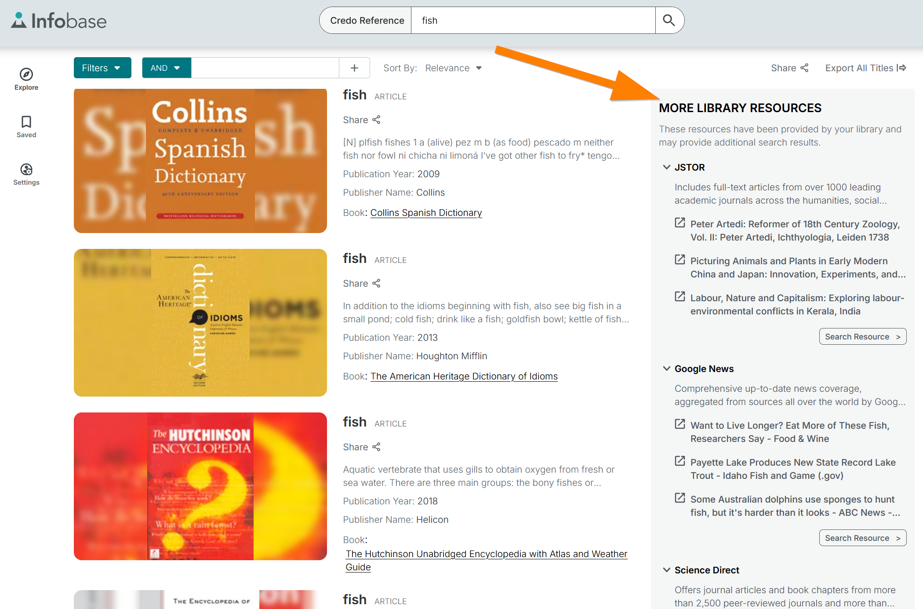
Task: Click Publisher Name: Helicon text
Action: point(396,520)
